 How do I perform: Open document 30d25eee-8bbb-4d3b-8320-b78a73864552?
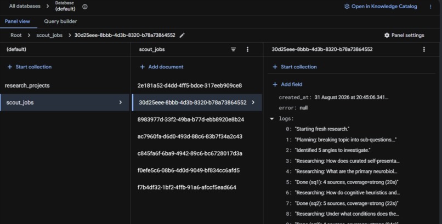click(197, 102)
